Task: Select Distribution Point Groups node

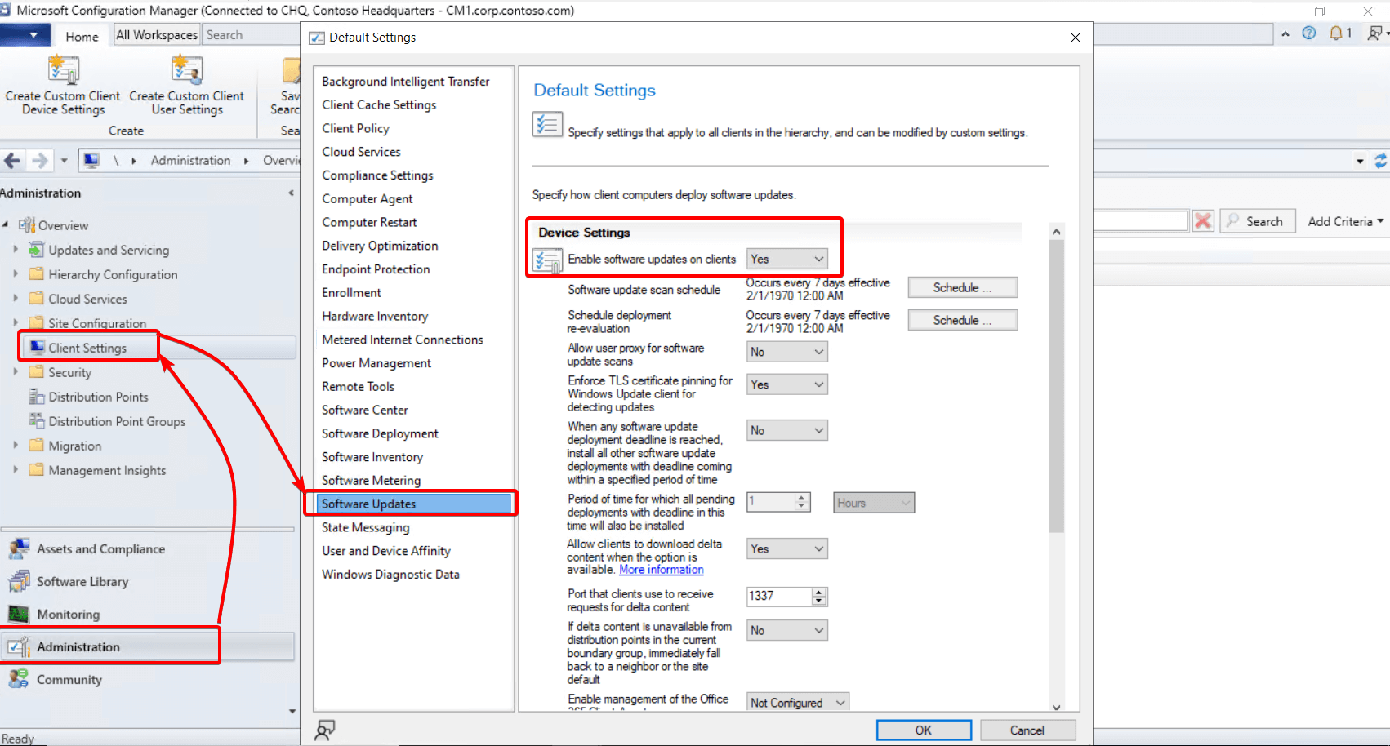Action: (x=117, y=421)
